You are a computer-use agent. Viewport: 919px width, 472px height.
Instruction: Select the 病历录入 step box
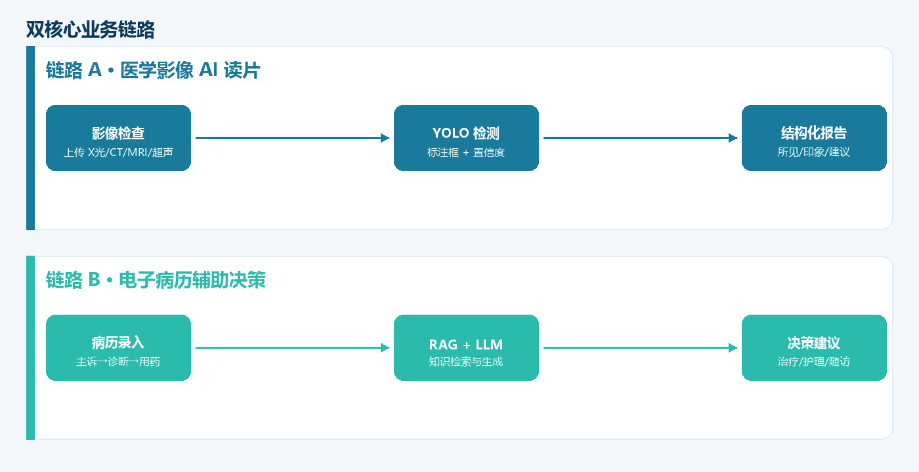(x=118, y=347)
